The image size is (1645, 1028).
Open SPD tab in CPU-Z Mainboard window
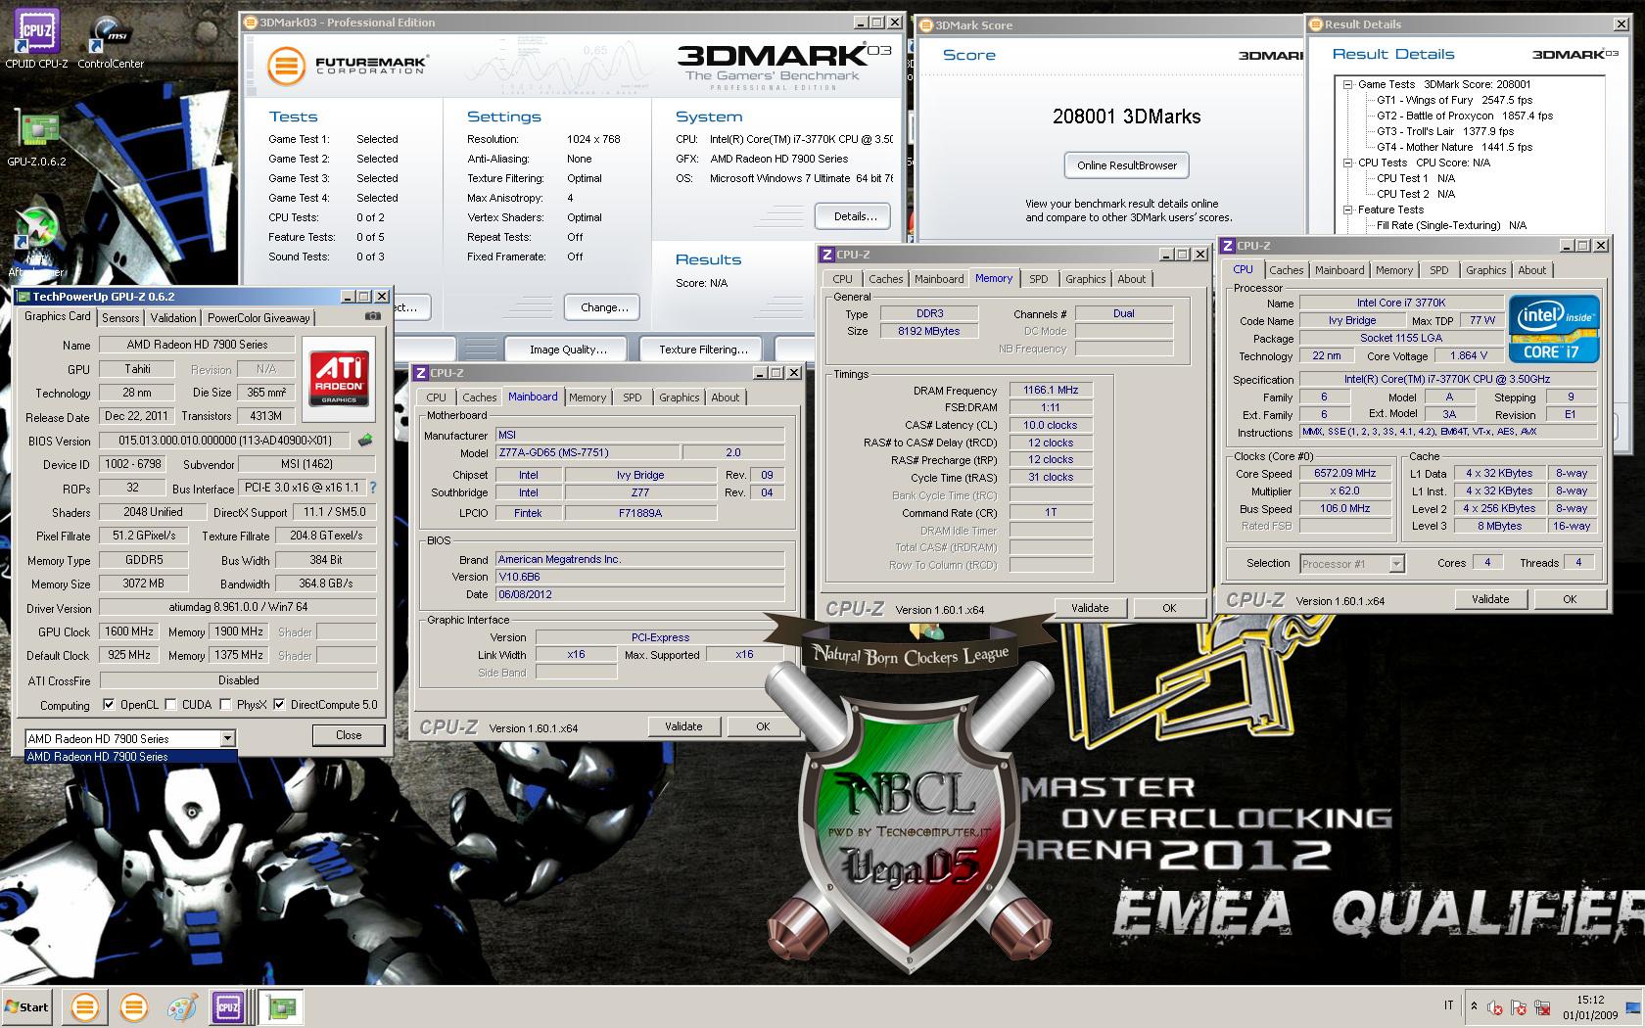633,397
